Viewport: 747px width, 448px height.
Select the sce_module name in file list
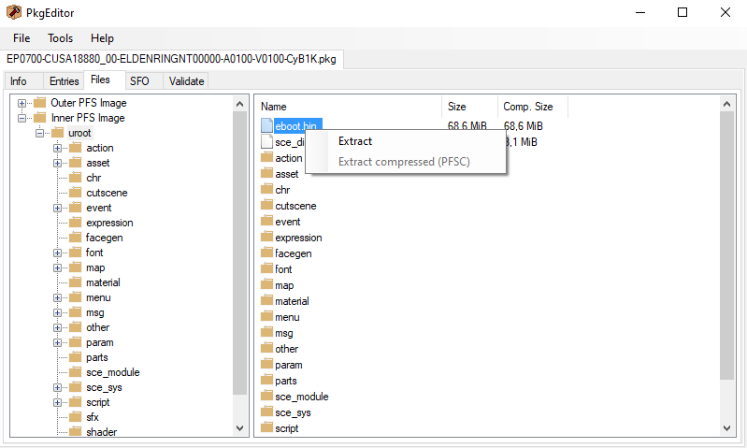[302, 397]
